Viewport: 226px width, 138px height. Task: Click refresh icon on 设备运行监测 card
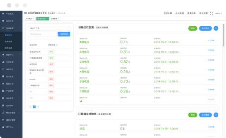coord(216,28)
